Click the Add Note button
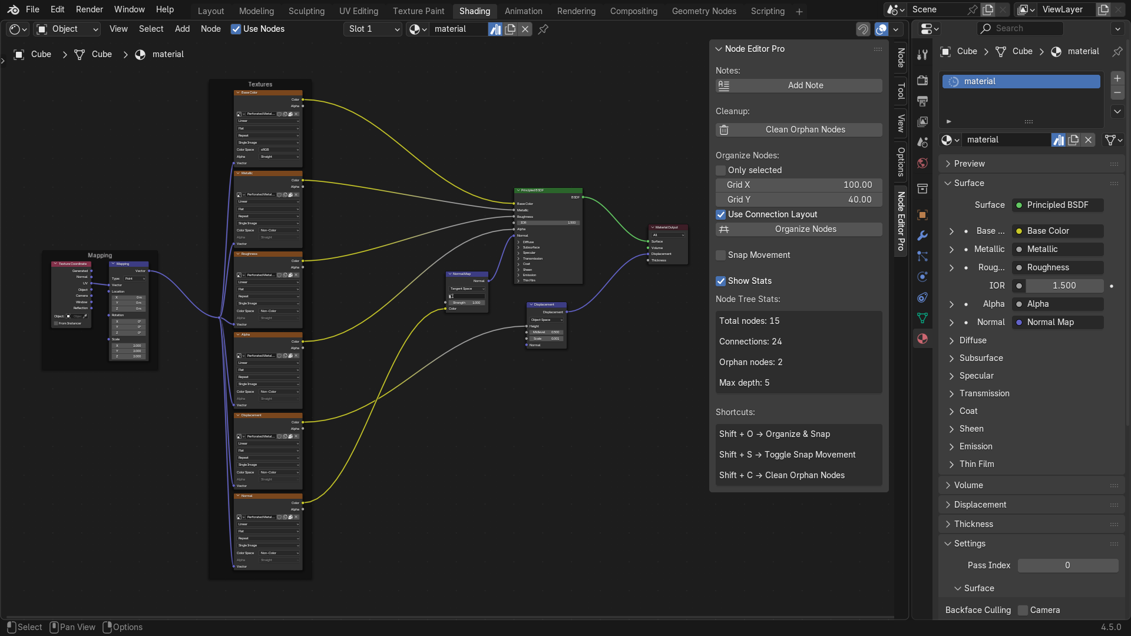The width and height of the screenshot is (1131, 636). [799, 85]
